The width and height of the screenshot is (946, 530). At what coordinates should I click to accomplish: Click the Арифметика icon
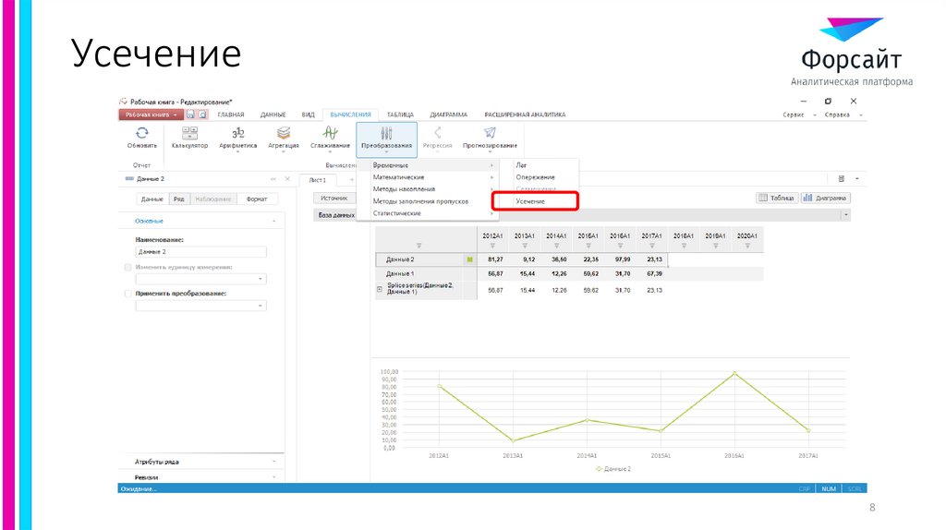coord(237,134)
